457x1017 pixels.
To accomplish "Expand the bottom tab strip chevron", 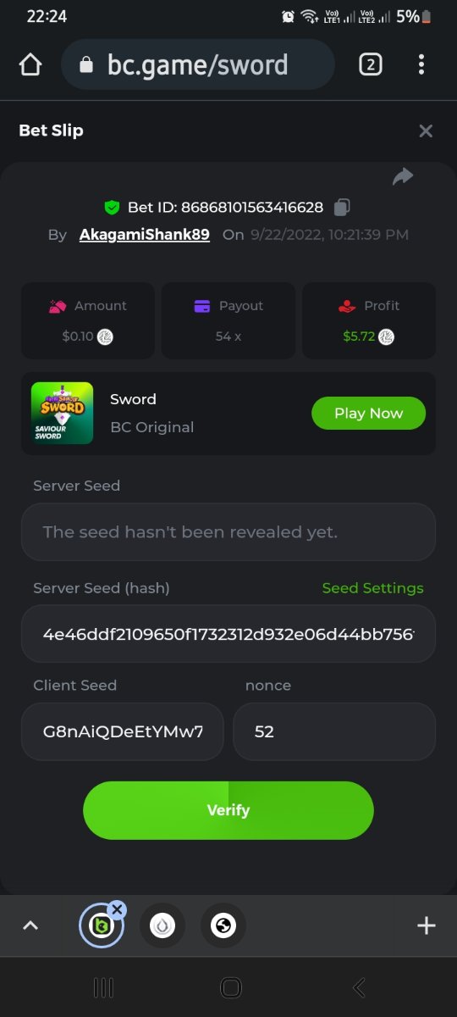I will pyautogui.click(x=30, y=925).
